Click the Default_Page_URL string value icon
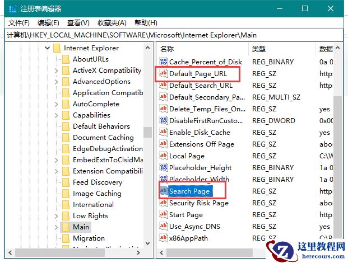 (x=163, y=73)
